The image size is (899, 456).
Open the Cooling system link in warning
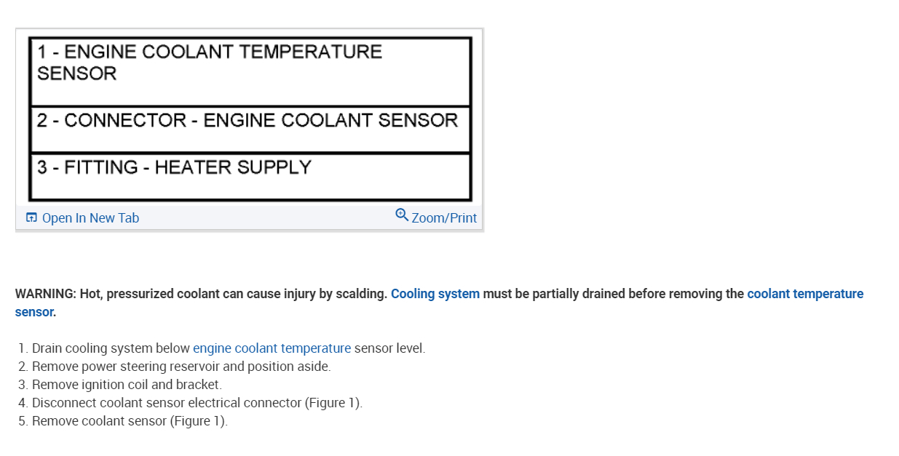pyautogui.click(x=435, y=294)
